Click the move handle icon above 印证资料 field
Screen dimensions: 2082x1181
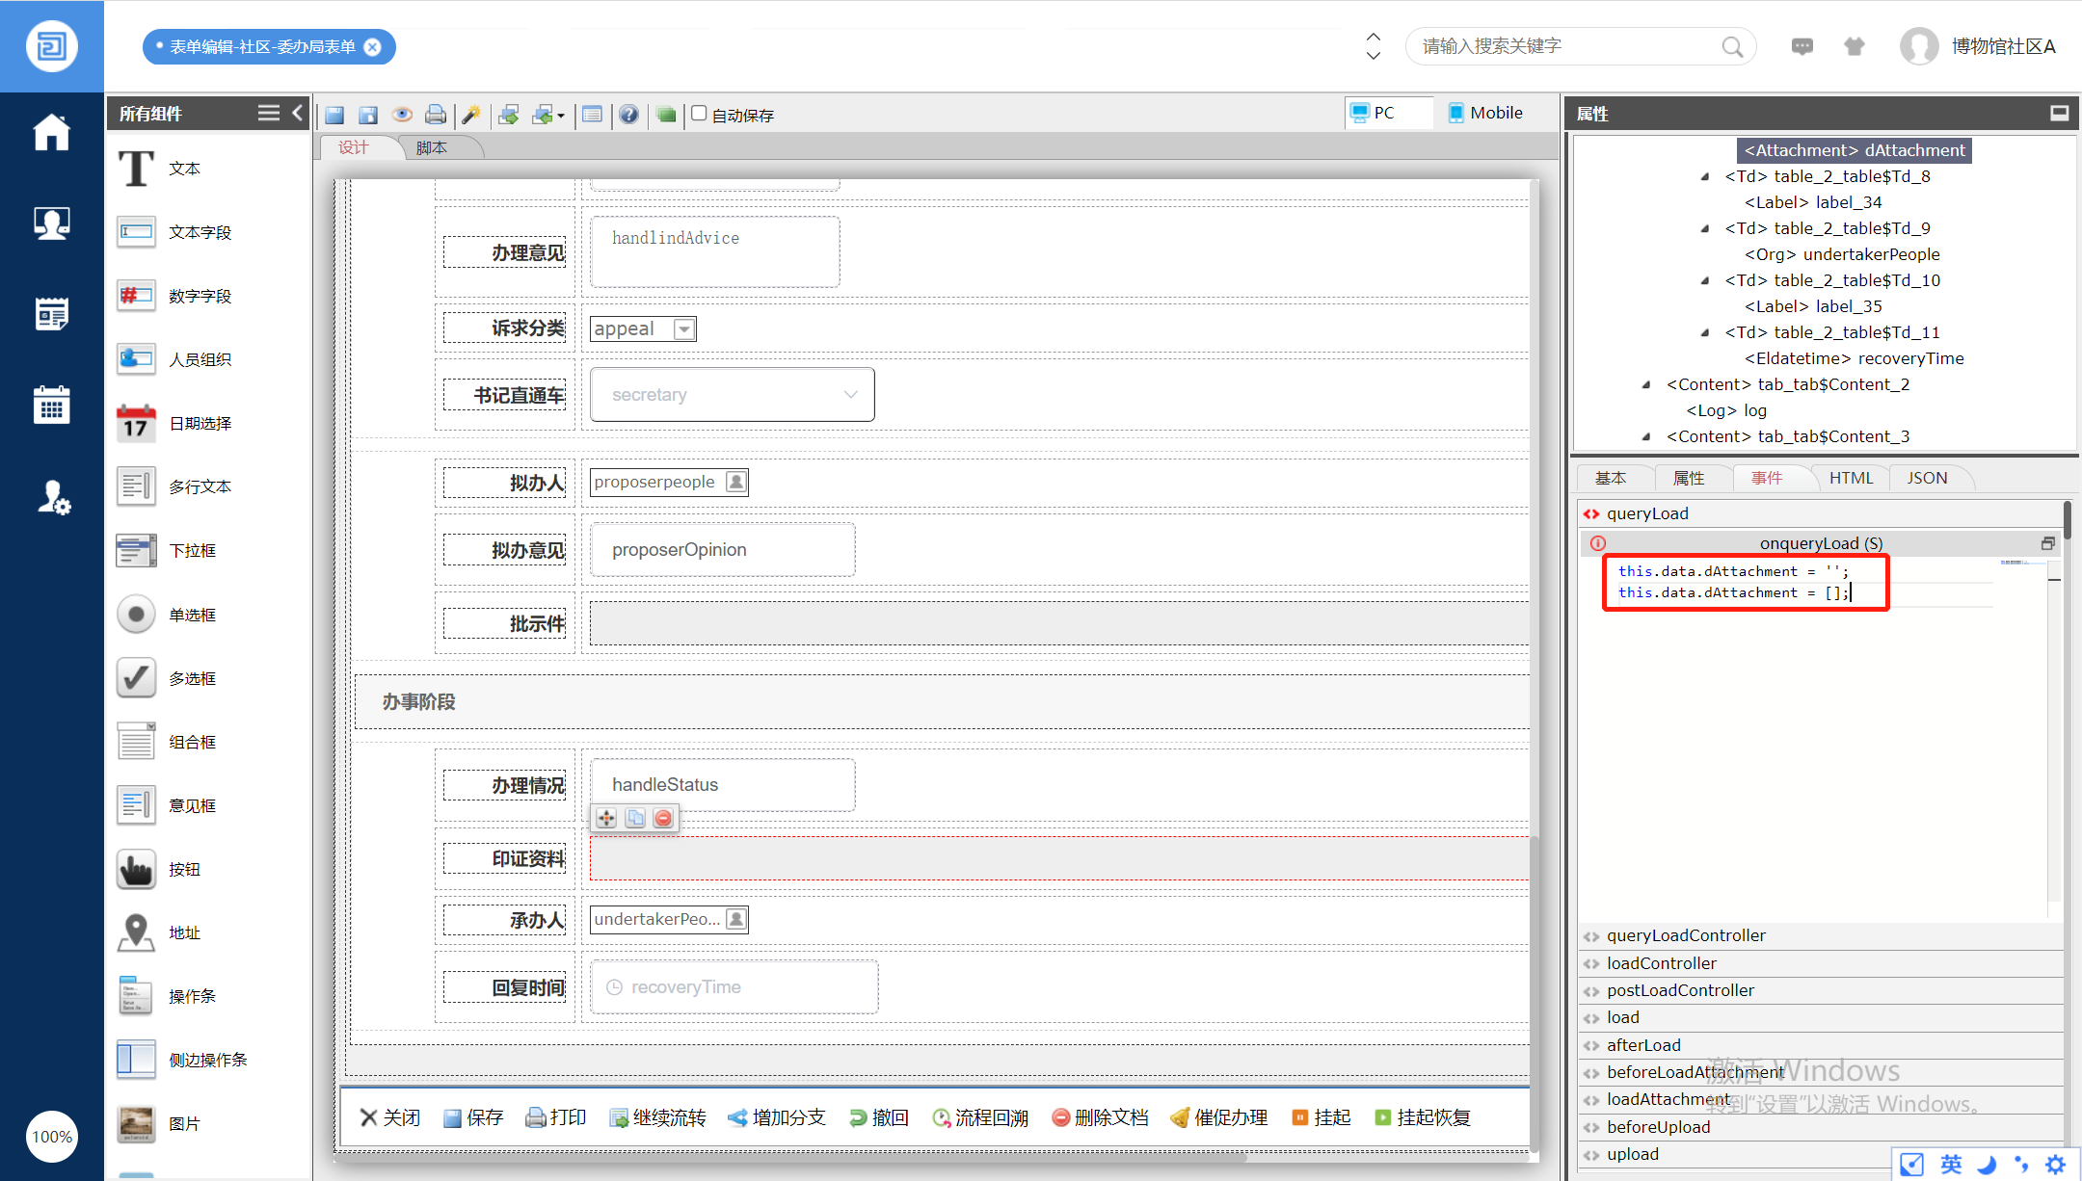606,818
